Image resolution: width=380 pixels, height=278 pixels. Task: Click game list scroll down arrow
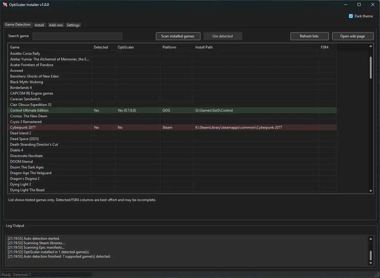(371, 191)
